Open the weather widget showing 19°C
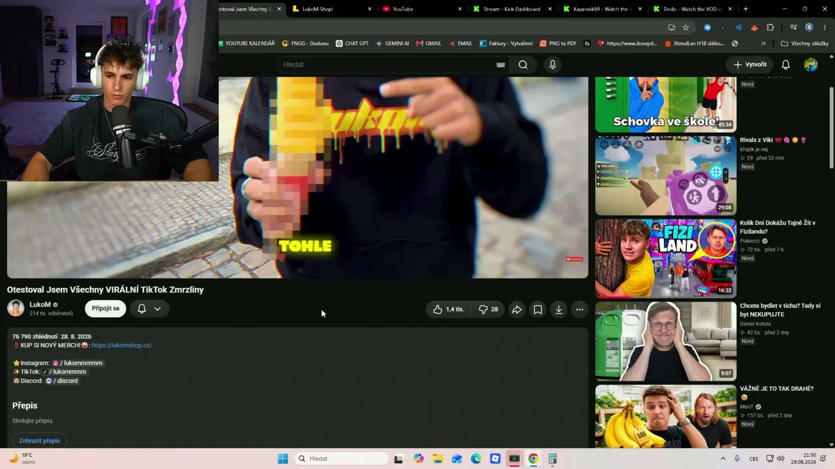The height and width of the screenshot is (469, 835). point(22,459)
